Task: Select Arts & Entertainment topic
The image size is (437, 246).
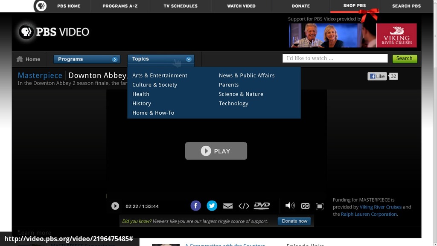Action: point(160,75)
